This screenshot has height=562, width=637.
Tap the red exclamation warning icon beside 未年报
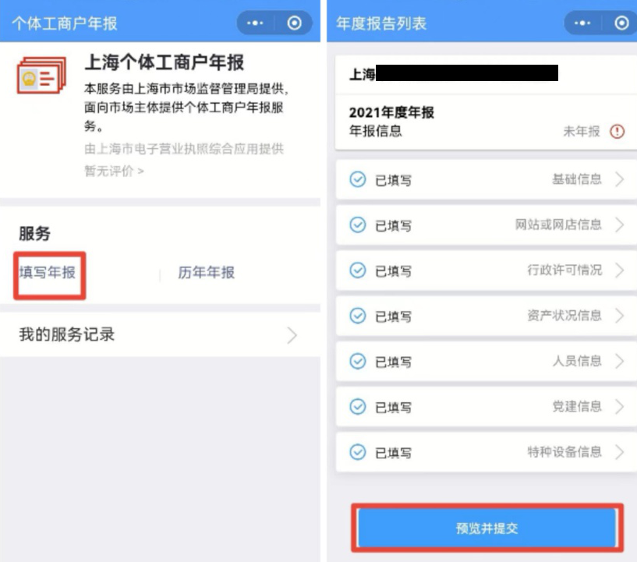pos(617,131)
